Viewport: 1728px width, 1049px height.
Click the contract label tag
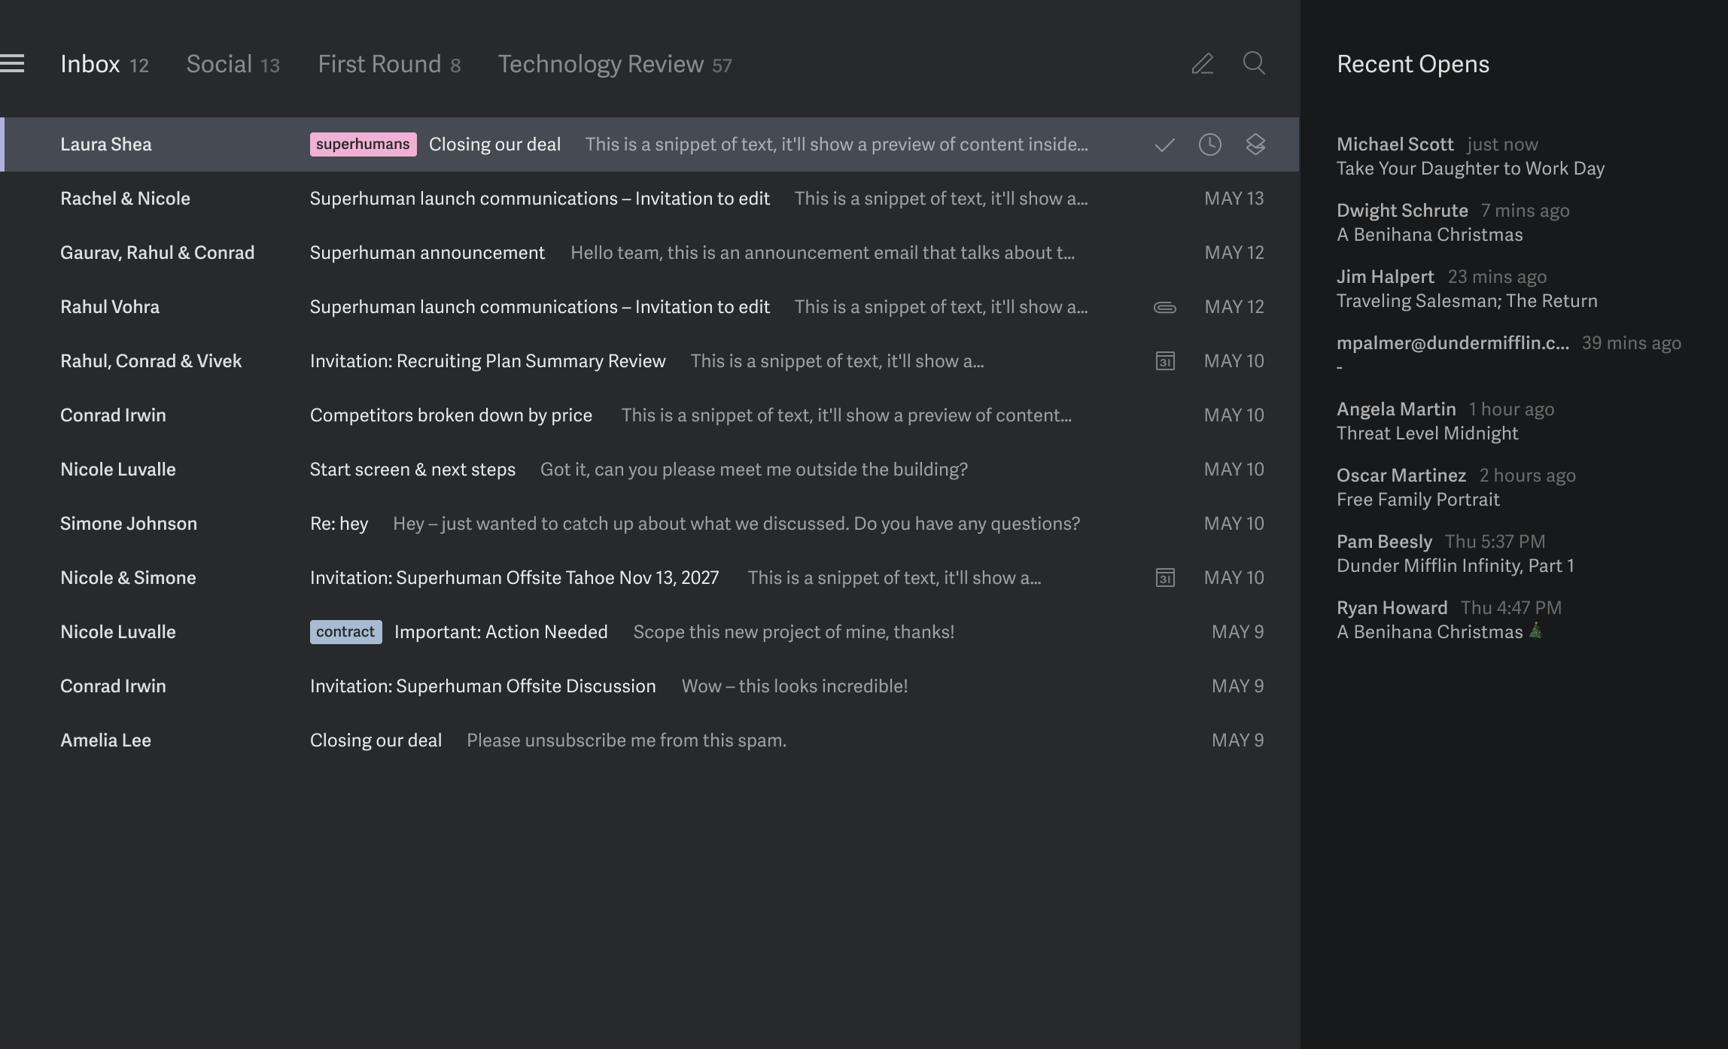point(345,632)
